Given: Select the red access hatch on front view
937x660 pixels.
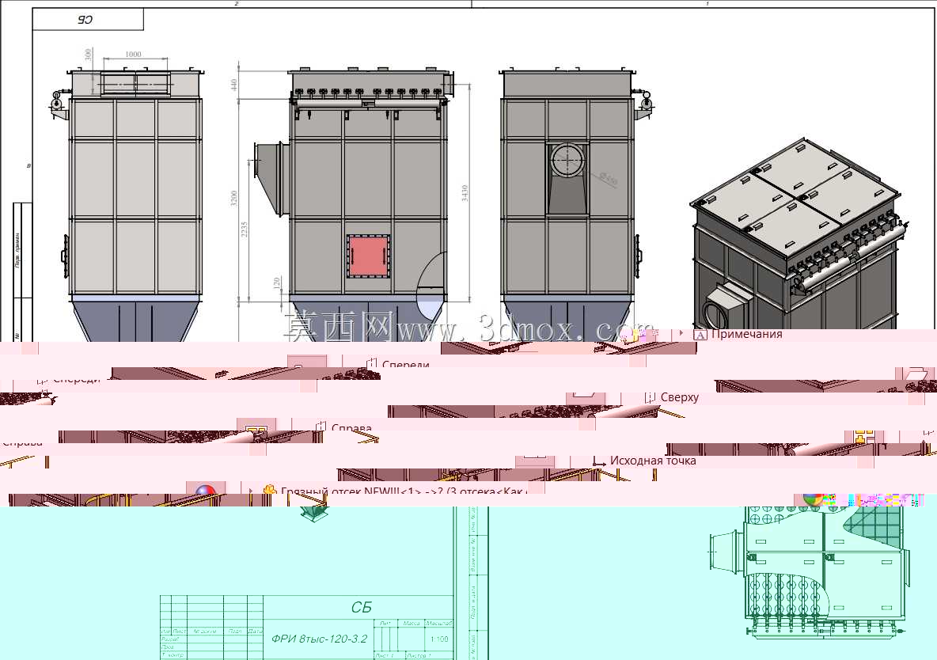Looking at the screenshot, I should click(369, 256).
